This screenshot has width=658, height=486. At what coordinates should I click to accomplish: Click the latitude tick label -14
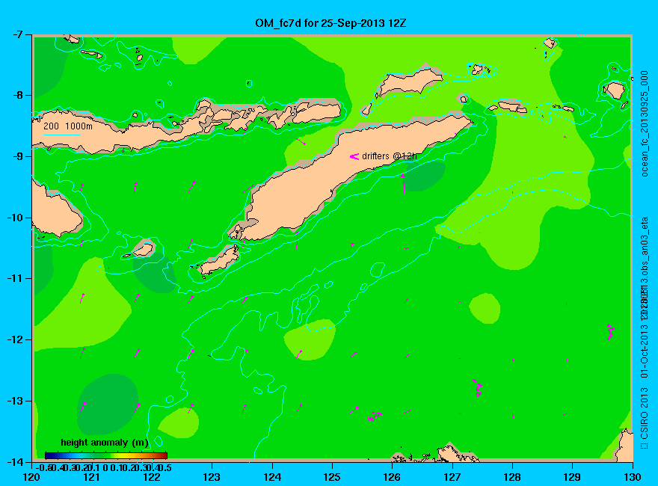14,461
